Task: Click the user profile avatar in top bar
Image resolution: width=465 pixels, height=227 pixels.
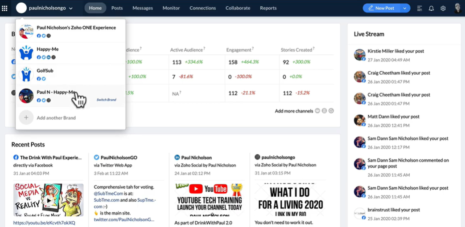Action: pyautogui.click(x=458, y=8)
